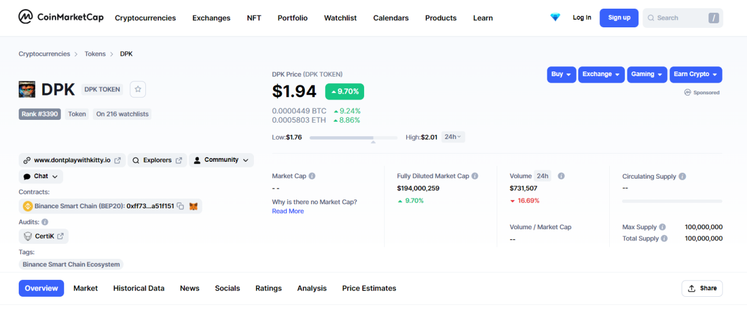This screenshot has height=309, width=747.
Task: Open the Products menu
Action: tap(441, 18)
